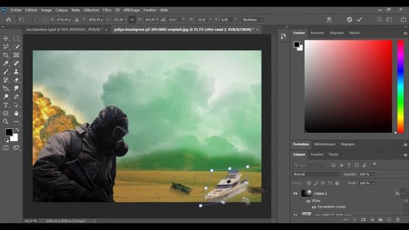The image size is (409, 230).
Task: Select the Eraser tool
Action: click(x=16, y=80)
